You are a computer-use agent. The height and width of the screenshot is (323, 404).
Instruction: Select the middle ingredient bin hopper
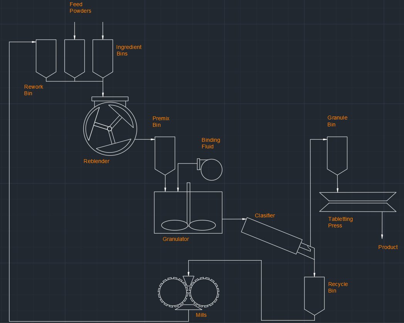pyautogui.click(x=74, y=59)
